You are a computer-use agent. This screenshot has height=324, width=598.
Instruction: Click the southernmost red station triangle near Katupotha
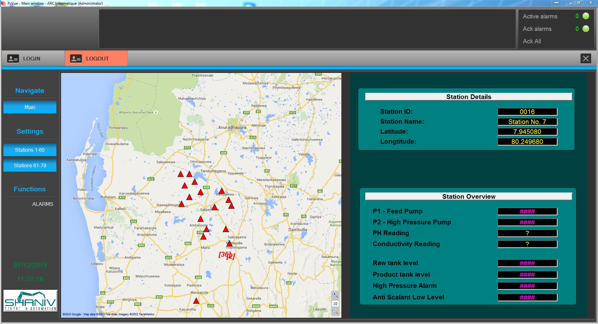tap(196, 301)
